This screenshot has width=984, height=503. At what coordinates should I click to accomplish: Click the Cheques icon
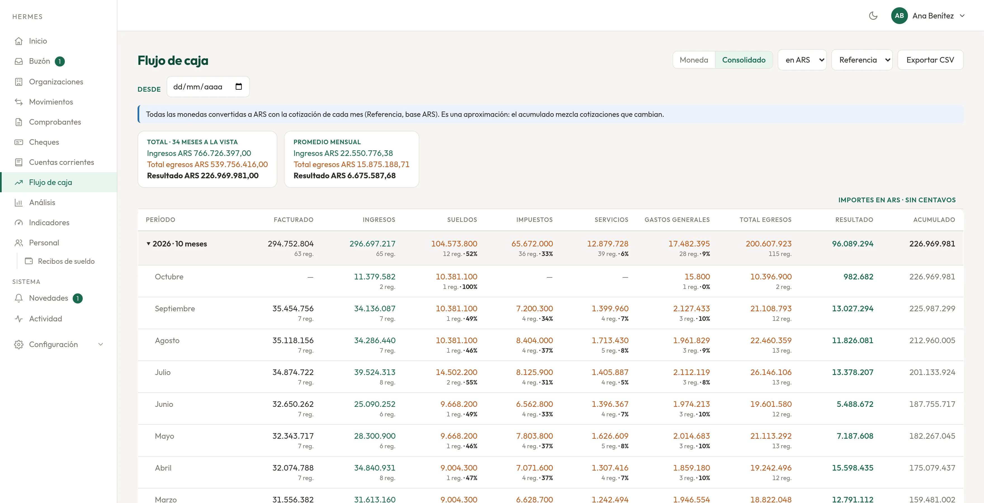19,142
